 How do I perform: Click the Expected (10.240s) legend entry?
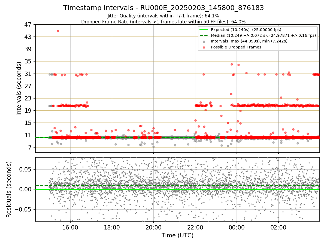246,30
